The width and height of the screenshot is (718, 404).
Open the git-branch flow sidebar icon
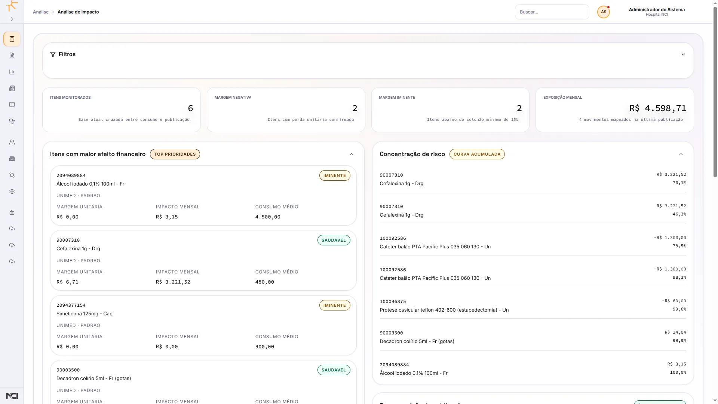click(x=12, y=175)
